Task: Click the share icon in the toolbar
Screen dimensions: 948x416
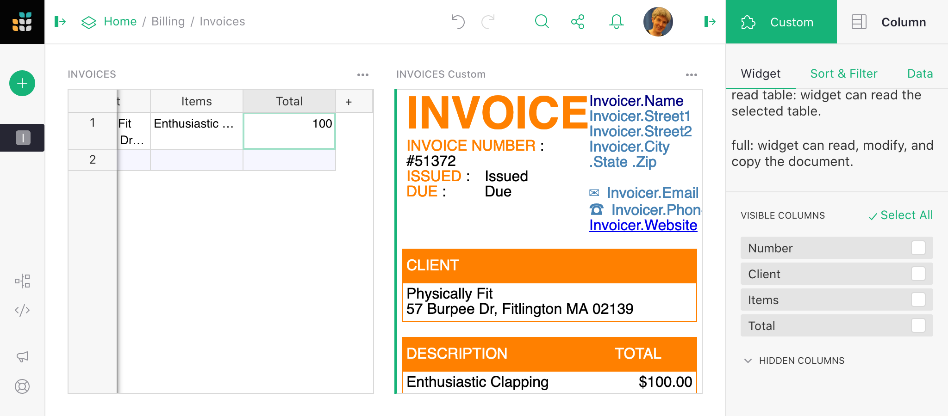Action: (577, 21)
